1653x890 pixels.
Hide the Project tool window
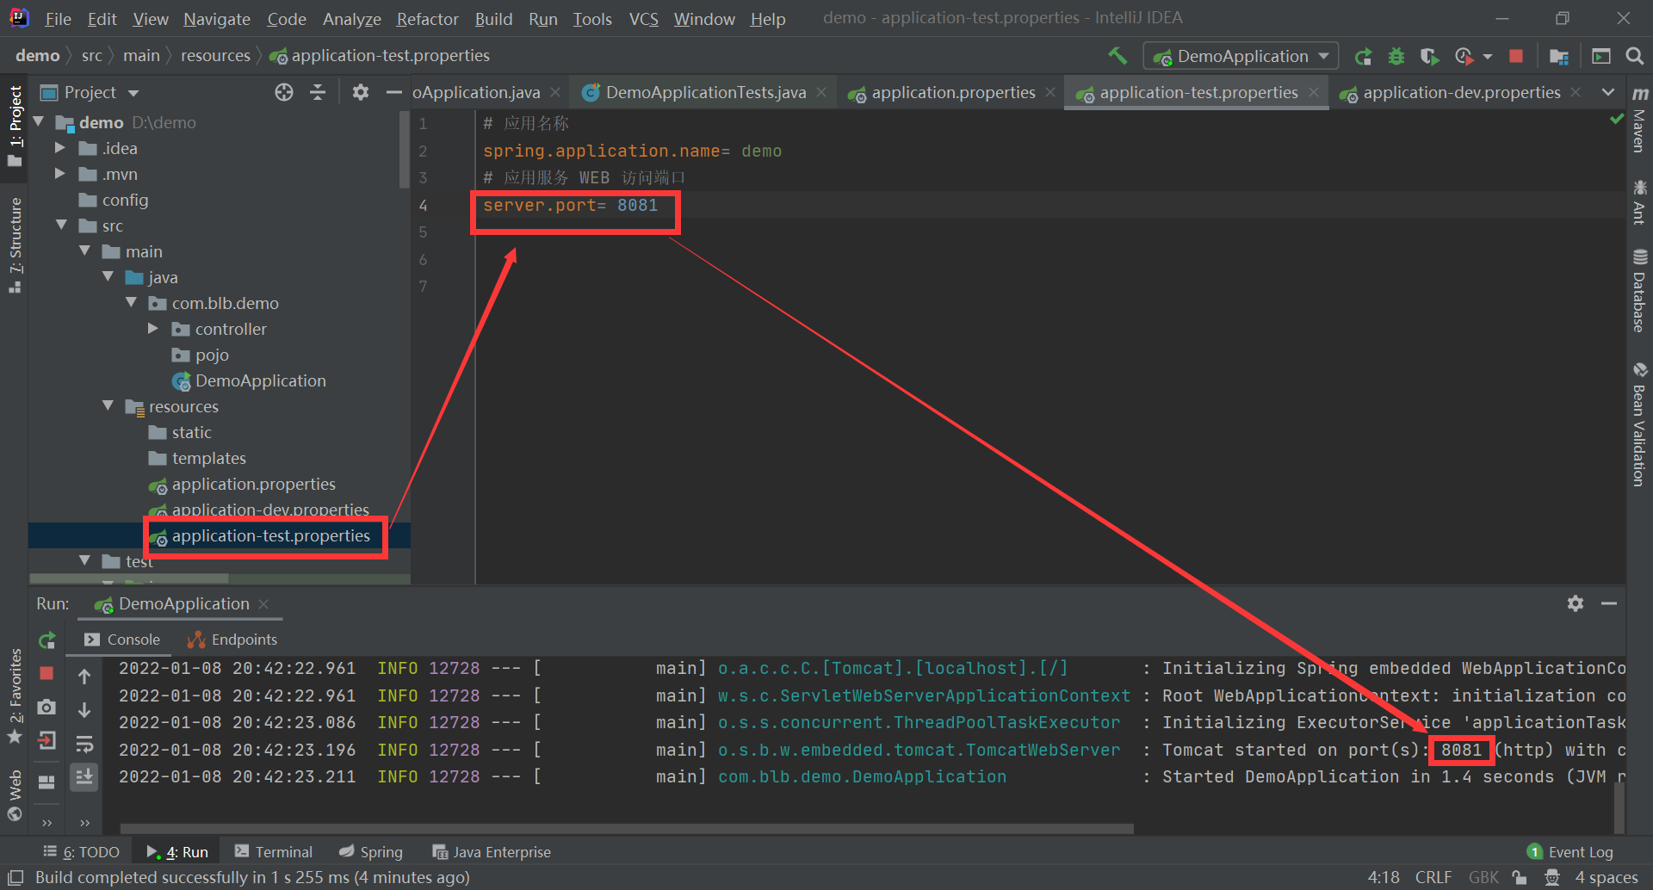[x=394, y=92]
